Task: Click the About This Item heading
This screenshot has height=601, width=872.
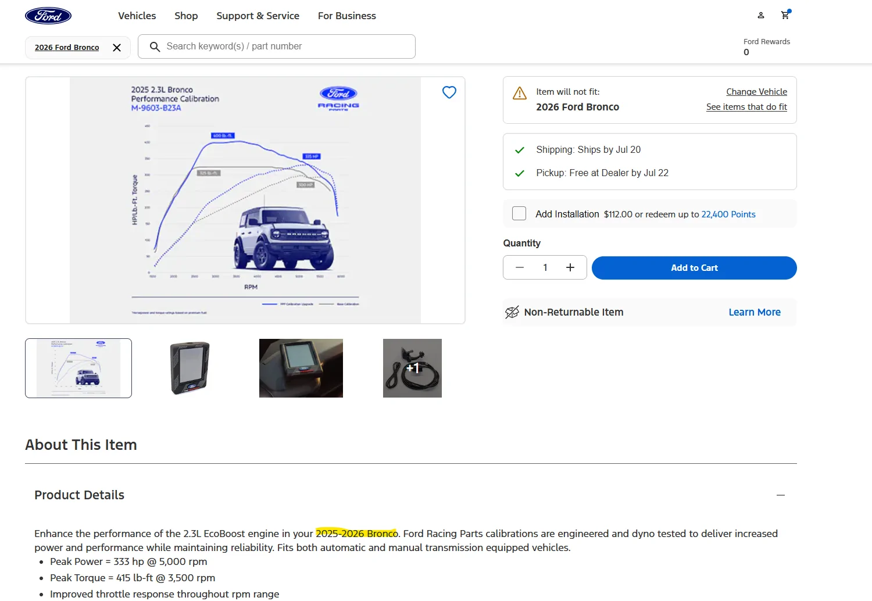Action: [x=81, y=445]
